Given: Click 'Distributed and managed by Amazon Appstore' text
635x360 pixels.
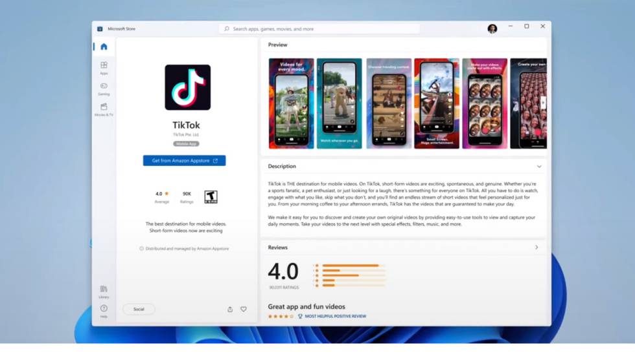Looking at the screenshot, I should coord(187,248).
